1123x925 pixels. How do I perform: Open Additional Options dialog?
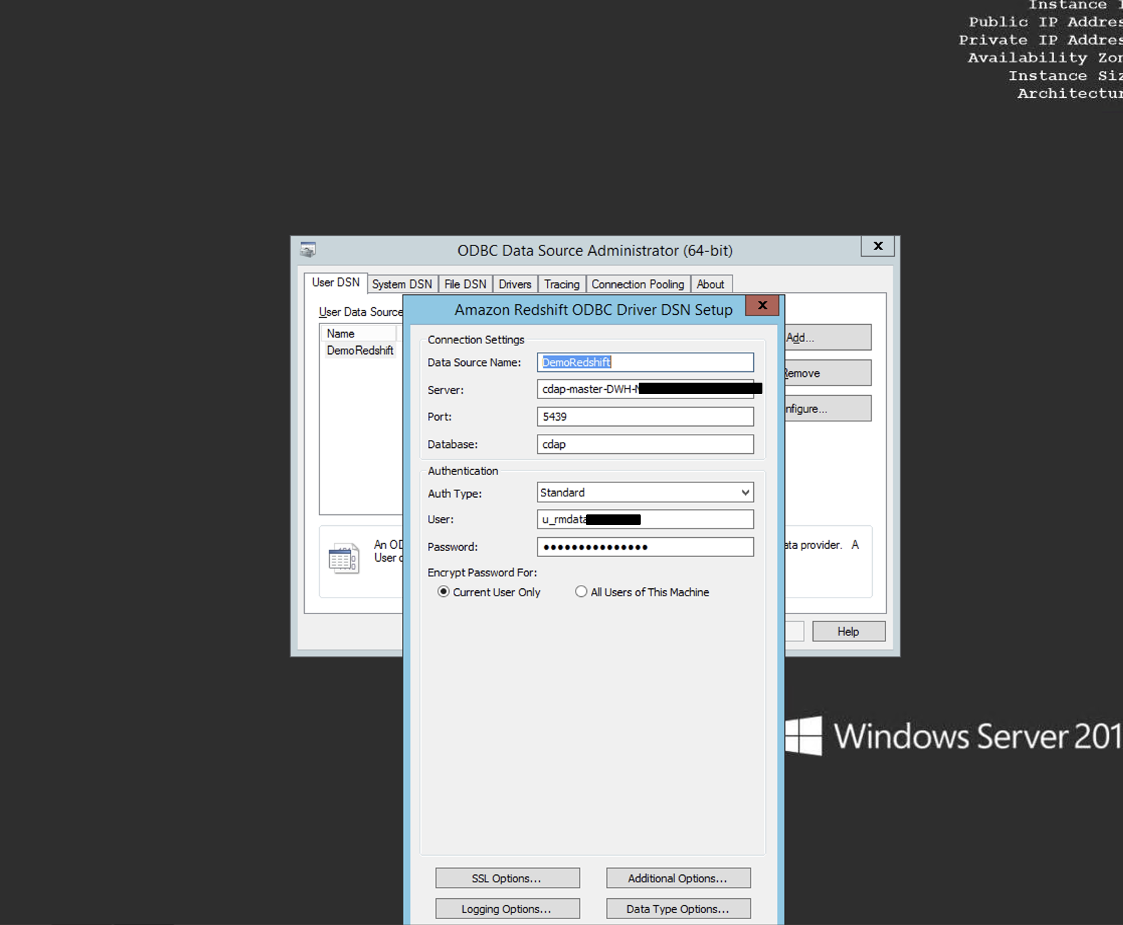tap(679, 878)
